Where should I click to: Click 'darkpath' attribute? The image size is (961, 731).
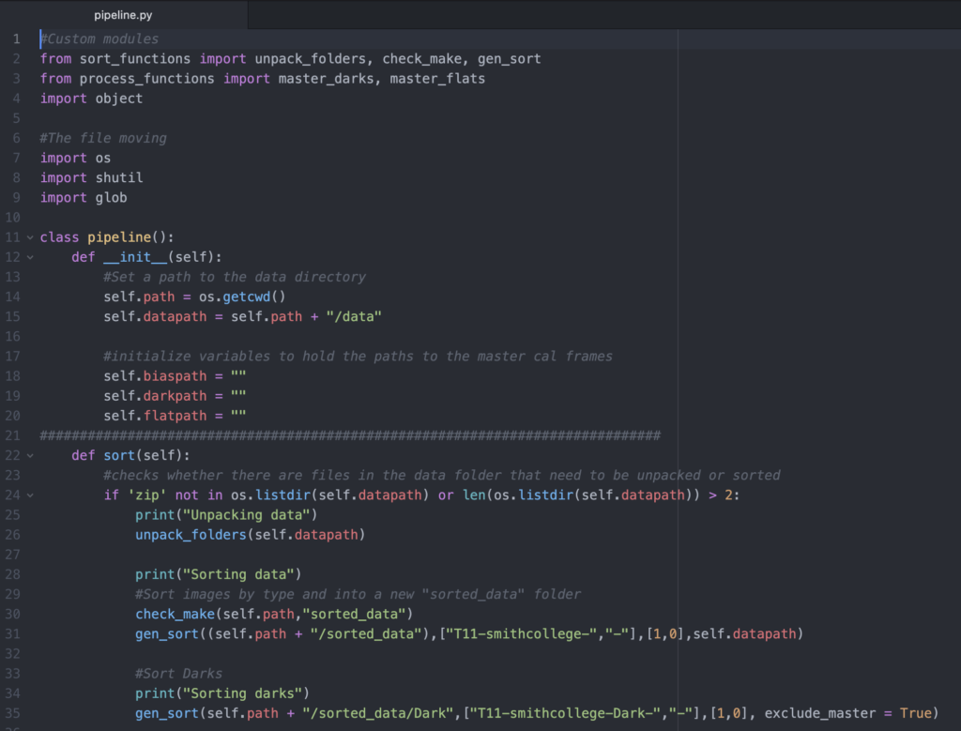(175, 396)
